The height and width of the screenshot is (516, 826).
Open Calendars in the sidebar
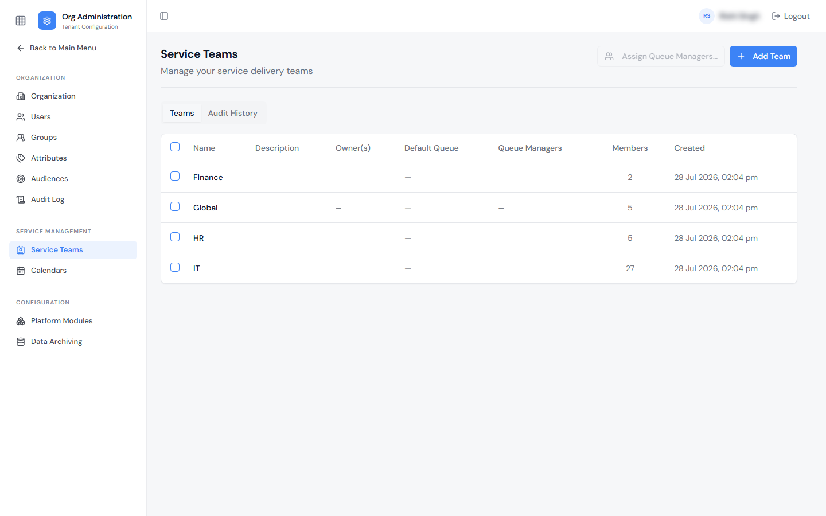(x=73, y=271)
